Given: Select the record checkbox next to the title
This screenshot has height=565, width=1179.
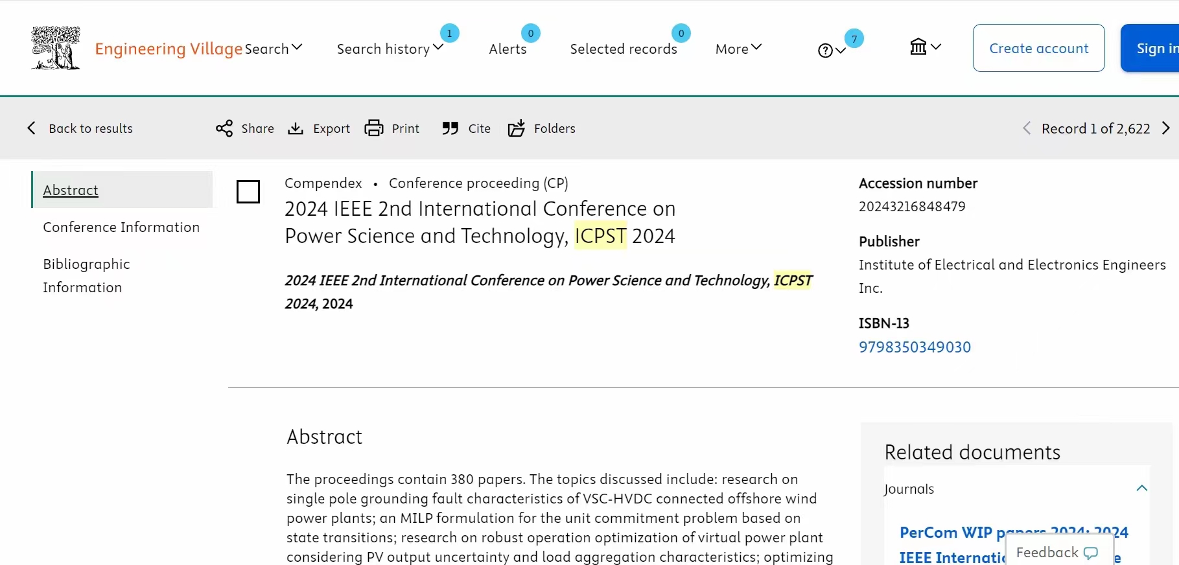Looking at the screenshot, I should click(248, 192).
